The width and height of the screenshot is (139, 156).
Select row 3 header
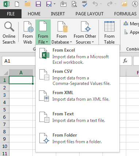(4, 95)
